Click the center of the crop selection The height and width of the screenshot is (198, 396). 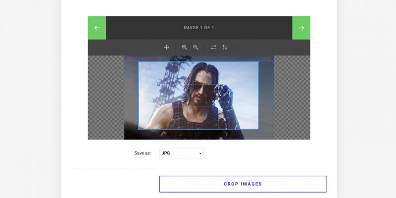click(x=198, y=95)
